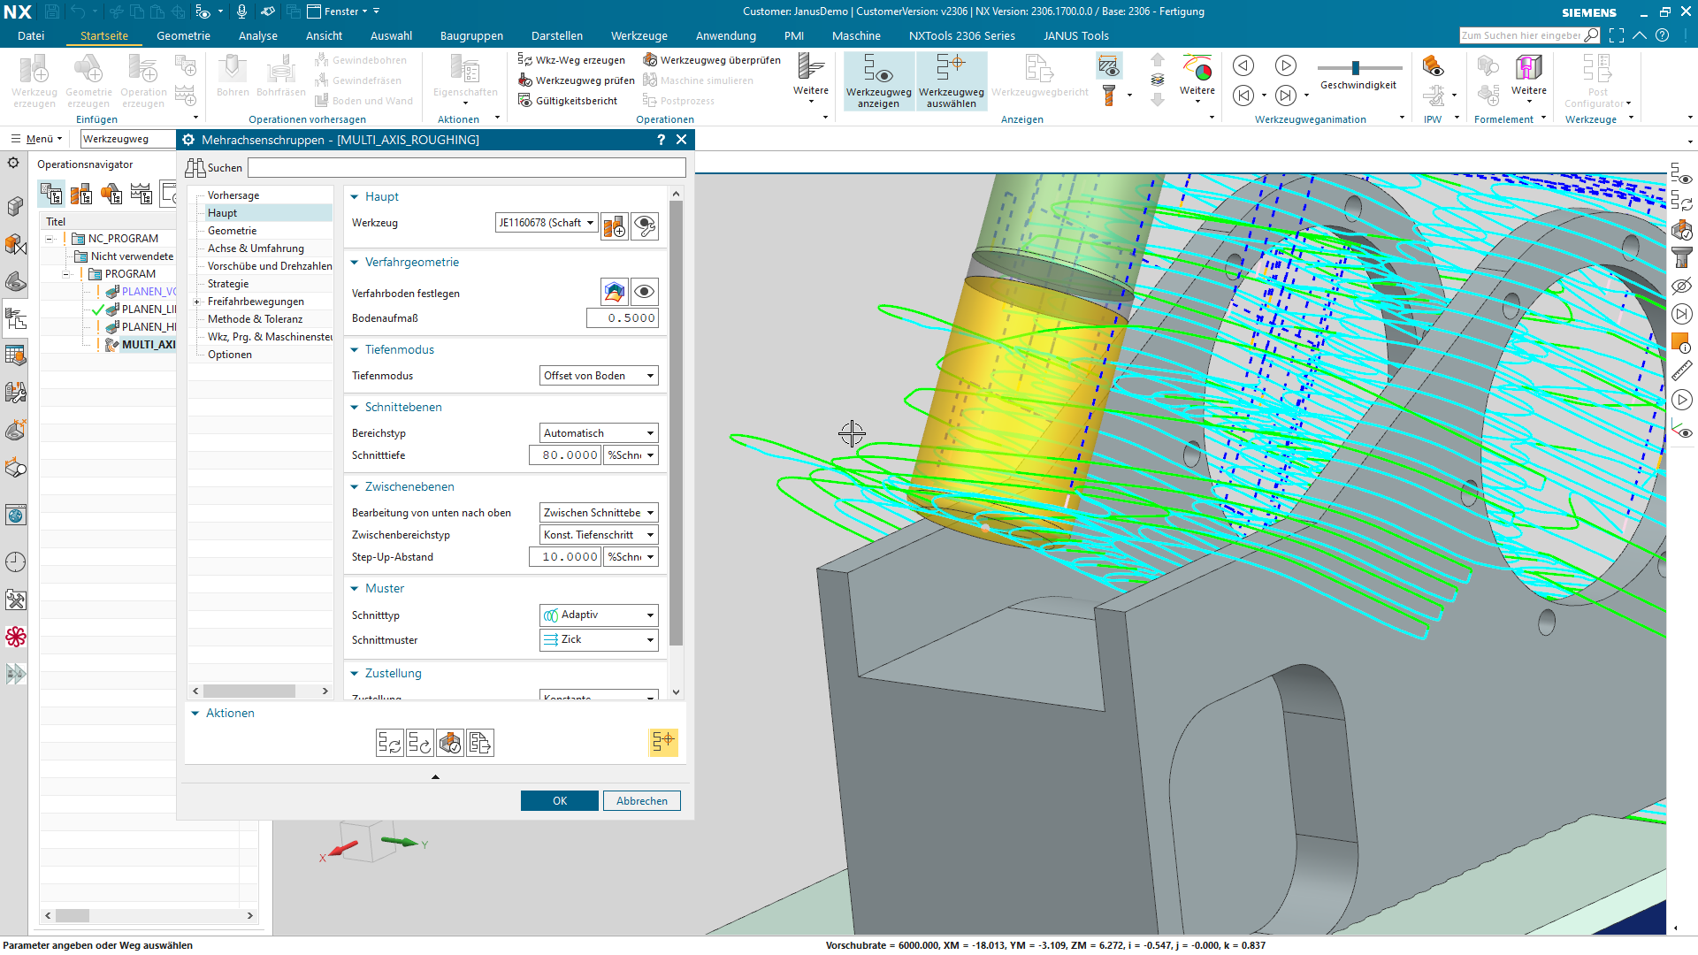Click the Generate toolpath action icon
Screen dimensions: 1698x955
click(389, 743)
